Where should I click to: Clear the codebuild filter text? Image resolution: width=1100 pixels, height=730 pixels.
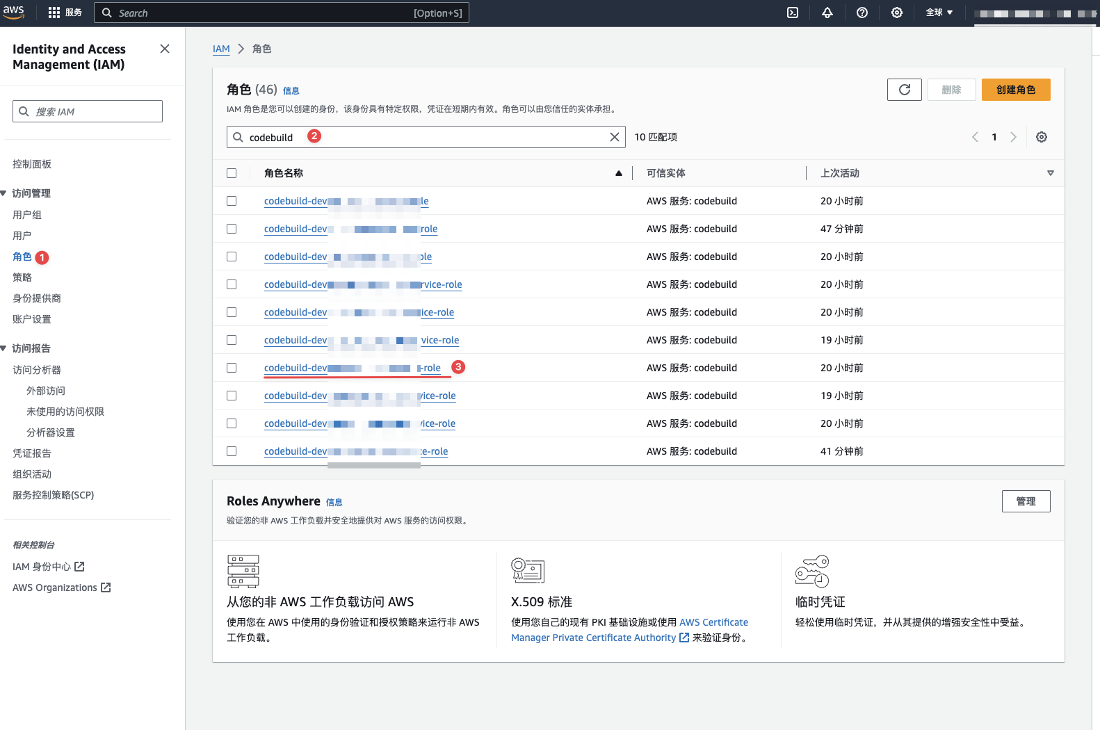pos(615,137)
